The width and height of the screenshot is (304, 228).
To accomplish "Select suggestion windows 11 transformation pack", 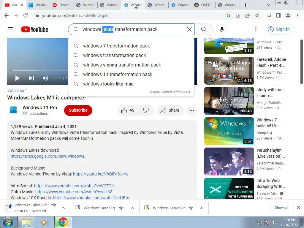I will pyautogui.click(x=131, y=75).
